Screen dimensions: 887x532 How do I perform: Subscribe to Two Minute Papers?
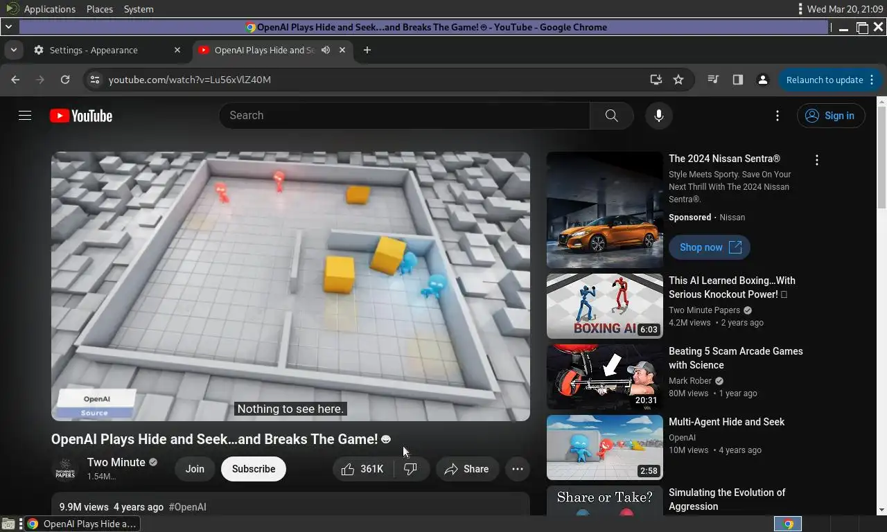[x=254, y=469]
